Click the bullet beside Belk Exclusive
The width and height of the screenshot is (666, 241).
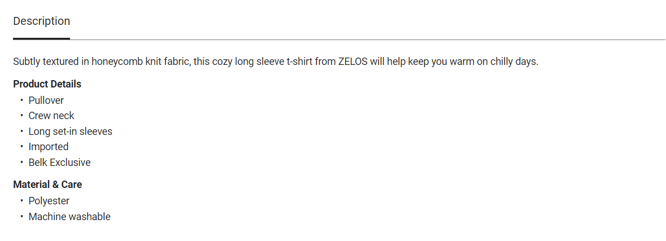[22, 163]
